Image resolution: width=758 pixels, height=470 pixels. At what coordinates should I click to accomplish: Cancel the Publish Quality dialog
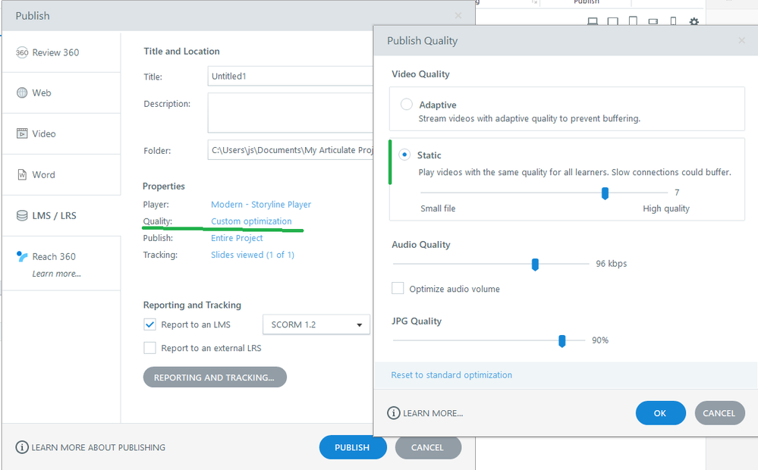point(719,413)
